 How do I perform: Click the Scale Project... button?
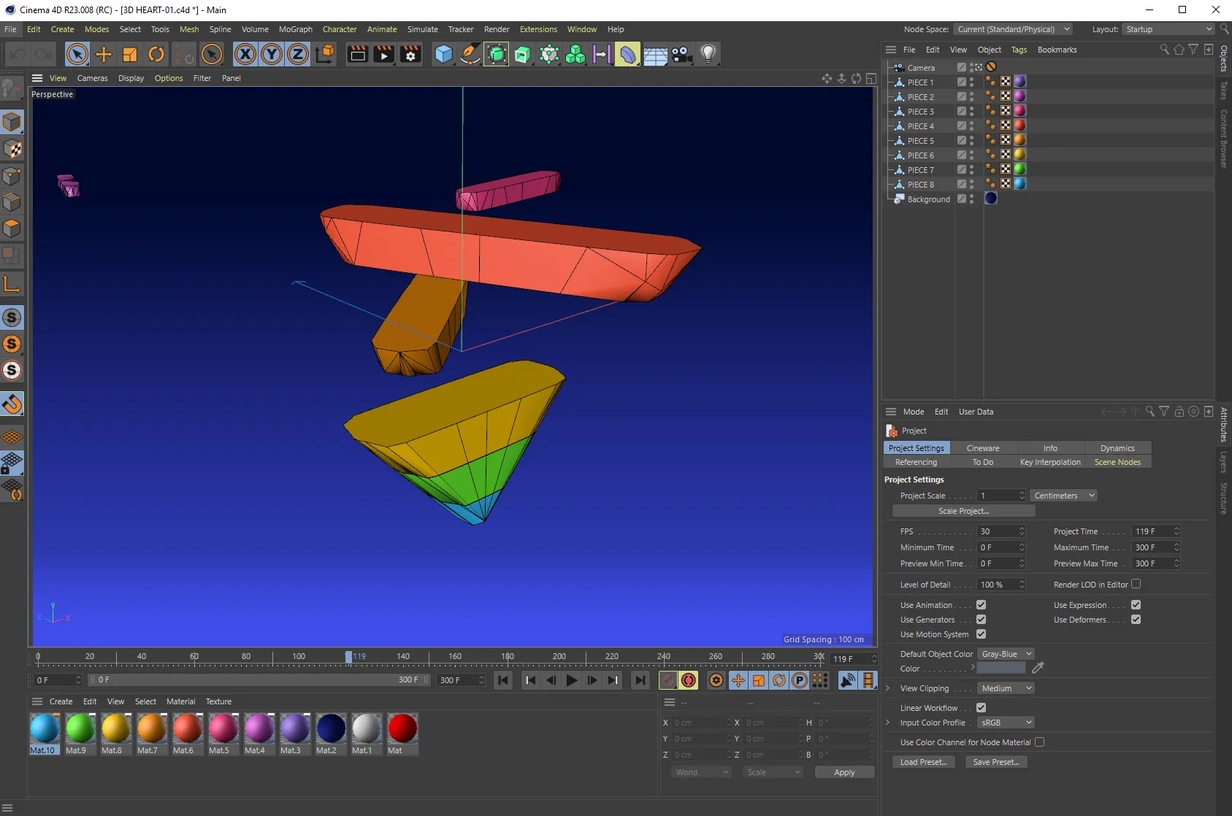[x=963, y=511]
